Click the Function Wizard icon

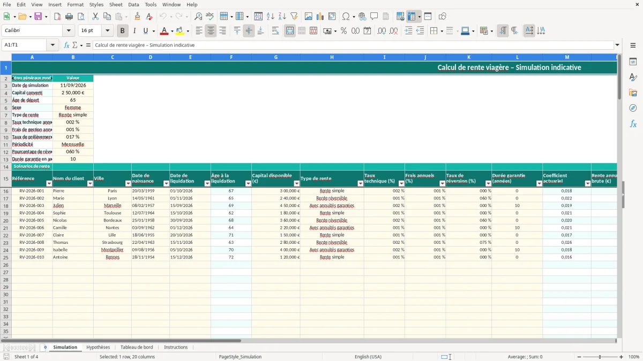coord(67,45)
